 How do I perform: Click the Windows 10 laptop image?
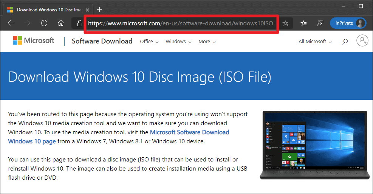pos(315,145)
